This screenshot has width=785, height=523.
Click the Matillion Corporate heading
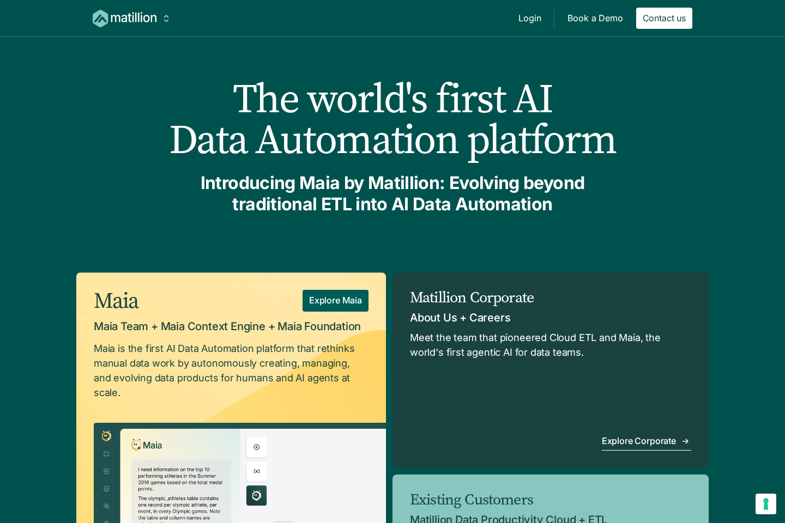[472, 297]
